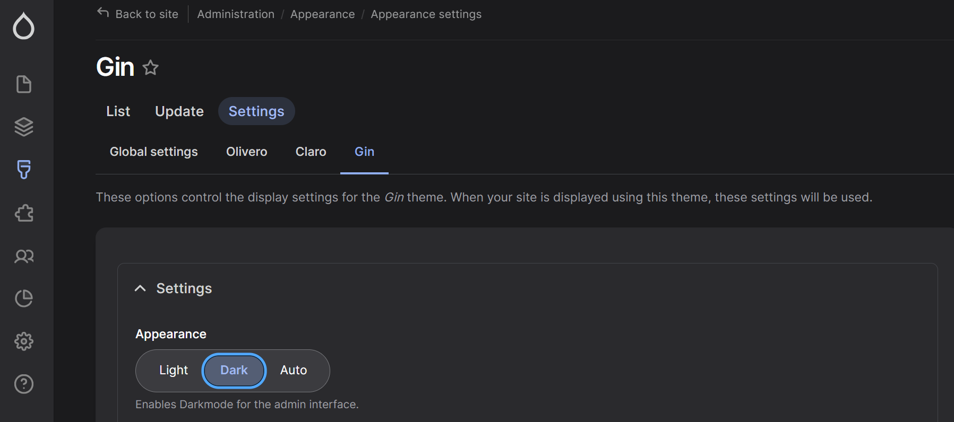
Task: Open the Appearance breadcrumb link
Action: 322,14
